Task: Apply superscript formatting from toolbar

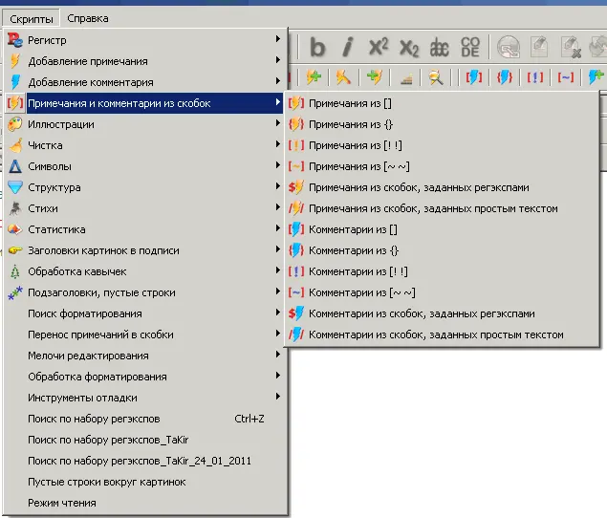Action: click(x=379, y=47)
